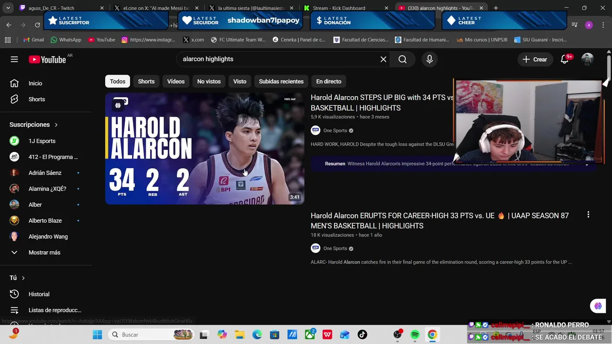The height and width of the screenshot is (344, 612).
Task: Filter results by No vistos chip
Action: 209,81
